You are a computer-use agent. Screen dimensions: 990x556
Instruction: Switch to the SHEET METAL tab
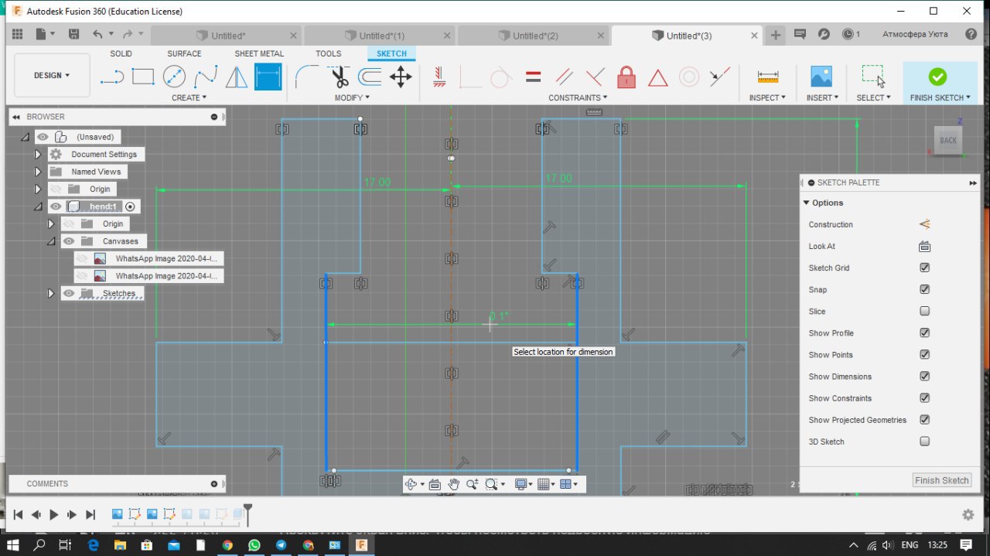point(259,53)
